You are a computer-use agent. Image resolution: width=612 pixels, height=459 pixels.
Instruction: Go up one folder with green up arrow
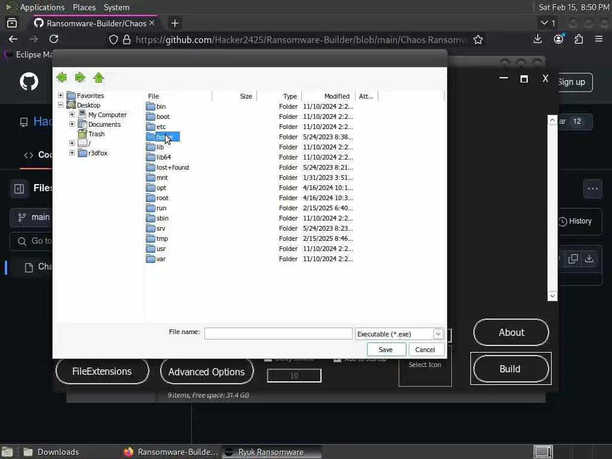point(99,77)
